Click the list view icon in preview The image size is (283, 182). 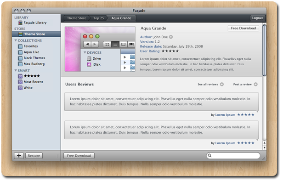[x=115, y=45]
